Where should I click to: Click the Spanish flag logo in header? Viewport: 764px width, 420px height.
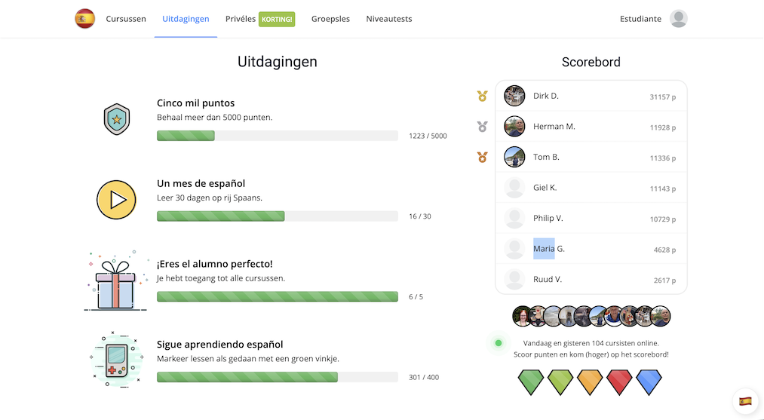click(x=84, y=19)
